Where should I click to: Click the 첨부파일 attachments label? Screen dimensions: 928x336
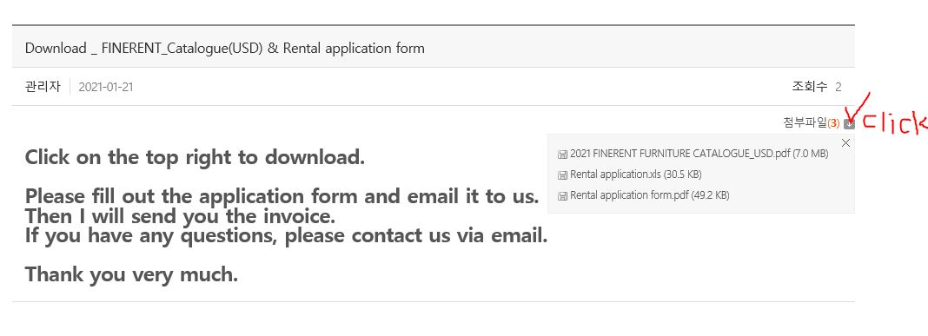point(805,123)
